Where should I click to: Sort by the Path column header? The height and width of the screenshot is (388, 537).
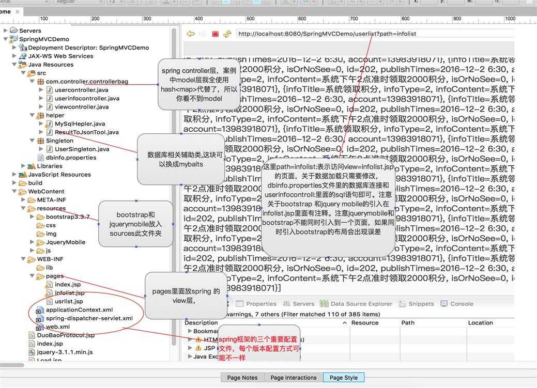click(x=408, y=322)
